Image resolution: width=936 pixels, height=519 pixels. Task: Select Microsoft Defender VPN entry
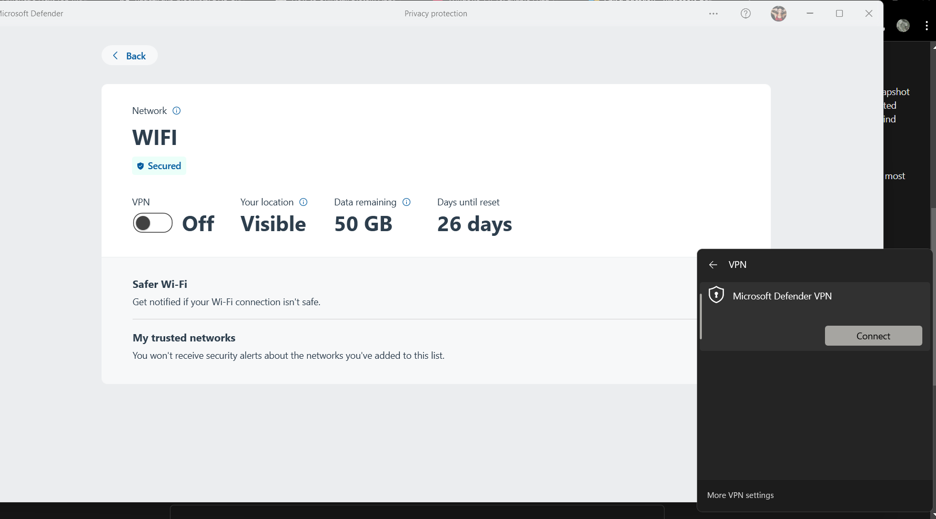pyautogui.click(x=815, y=316)
